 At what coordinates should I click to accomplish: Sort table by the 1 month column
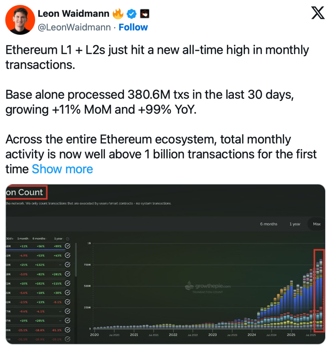point(23,239)
